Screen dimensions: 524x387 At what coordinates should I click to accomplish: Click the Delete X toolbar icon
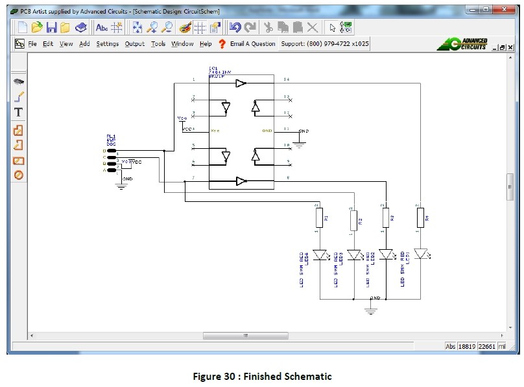click(313, 27)
